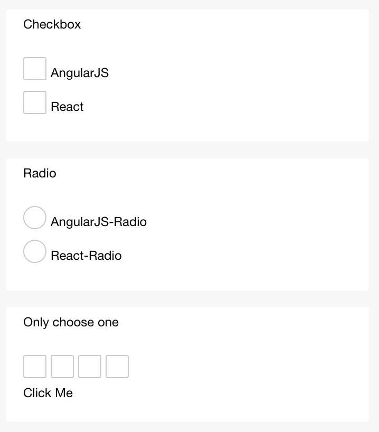This screenshot has width=379, height=432.
Task: Click the AngularJS-Radio text label
Action: [x=99, y=222]
